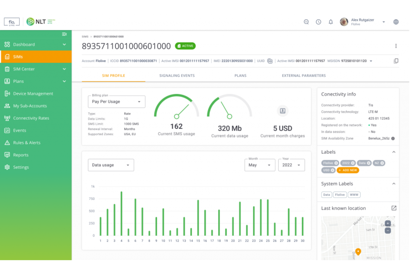The width and height of the screenshot is (411, 274).
Task: Click the globe language icon
Action: click(396, 22)
